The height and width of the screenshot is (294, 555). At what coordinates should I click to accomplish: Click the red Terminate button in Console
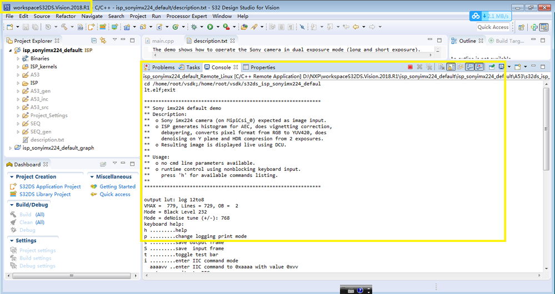coord(410,67)
